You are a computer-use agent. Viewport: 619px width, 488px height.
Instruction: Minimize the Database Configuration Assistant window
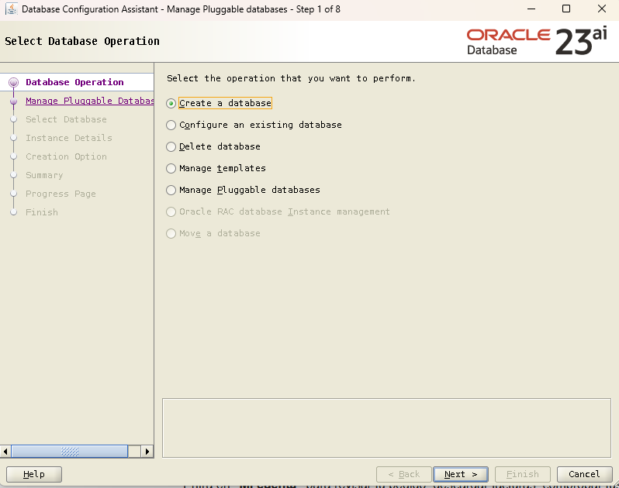(531, 9)
